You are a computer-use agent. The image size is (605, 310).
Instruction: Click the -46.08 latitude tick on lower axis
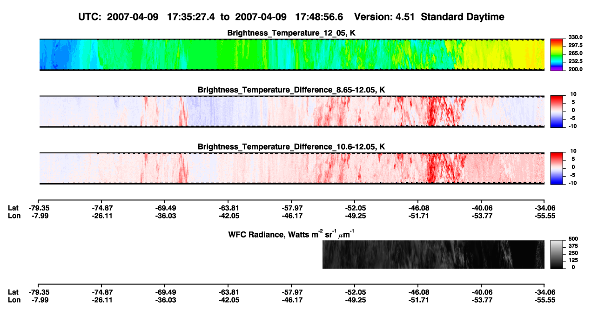[x=418, y=292]
